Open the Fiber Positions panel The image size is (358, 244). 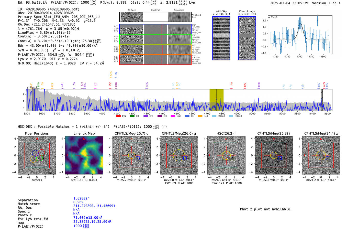point(37,155)
